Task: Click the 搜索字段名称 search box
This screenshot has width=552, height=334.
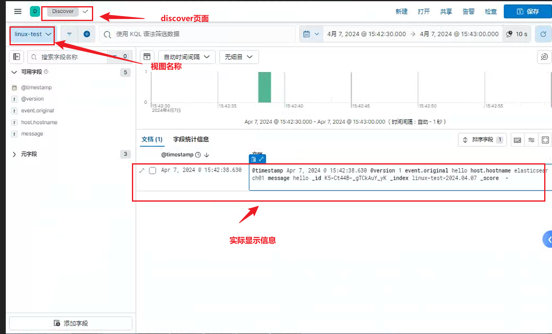Action: [68, 57]
